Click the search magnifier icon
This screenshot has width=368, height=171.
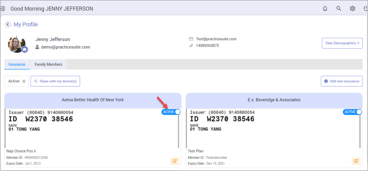(339, 9)
